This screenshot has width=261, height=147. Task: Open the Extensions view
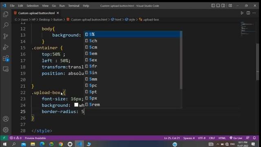[6, 58]
